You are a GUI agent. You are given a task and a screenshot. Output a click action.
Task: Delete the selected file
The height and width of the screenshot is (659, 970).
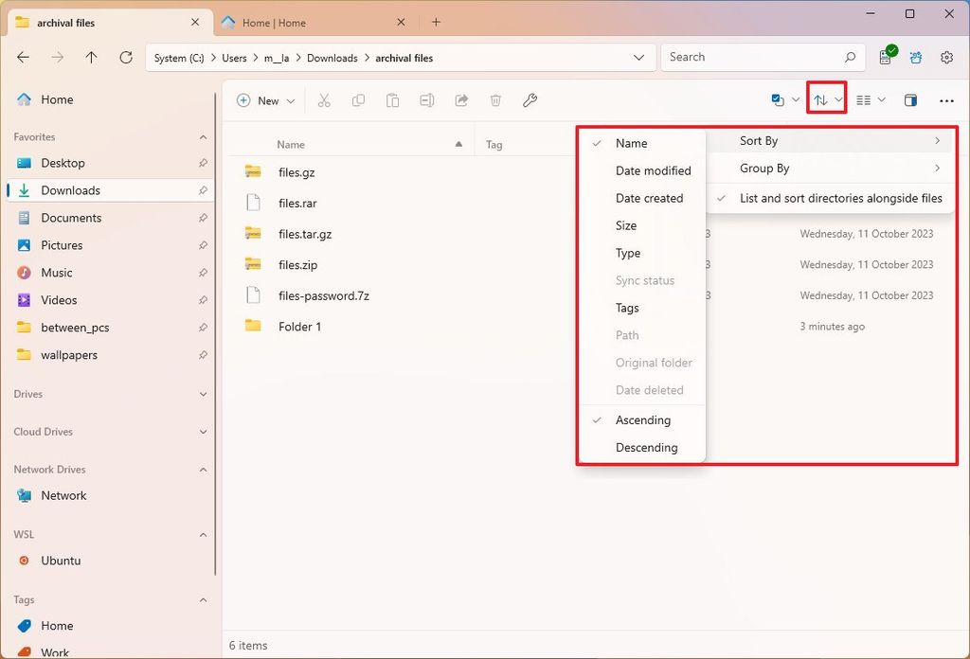495,100
